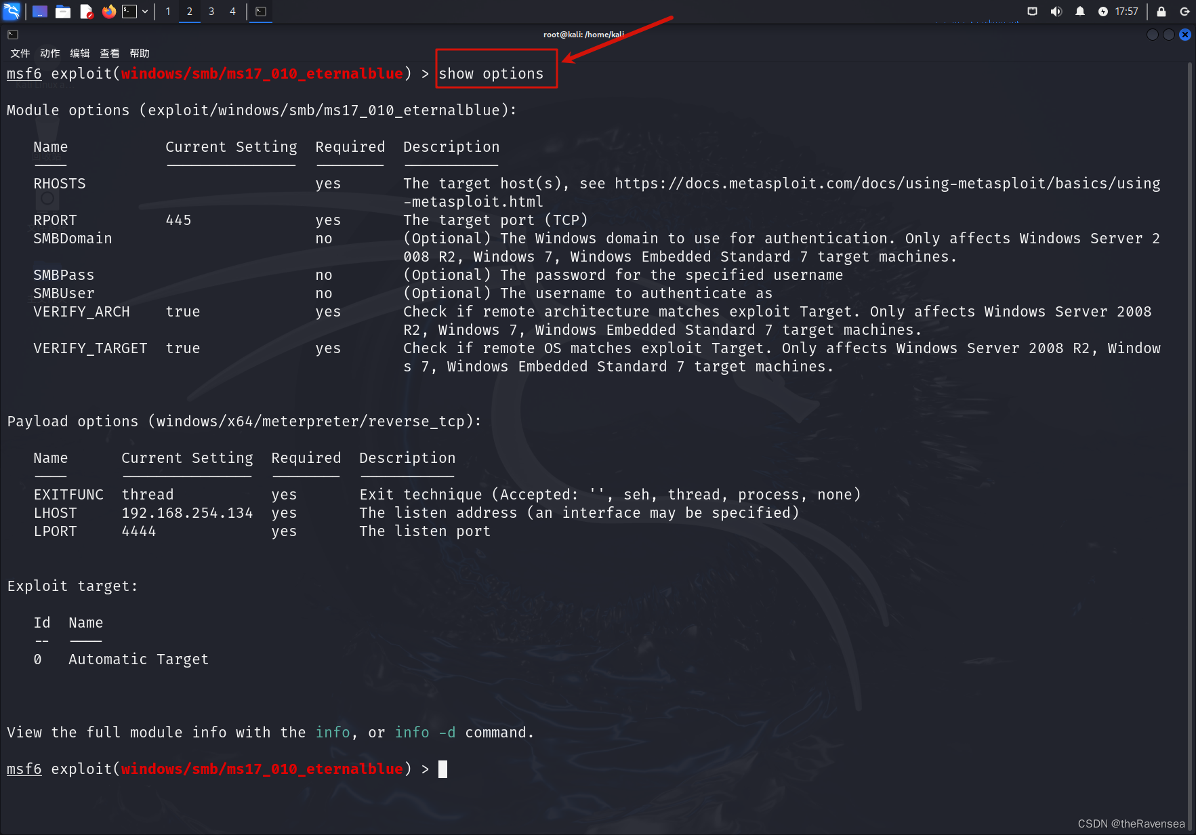
Task: Open the 帮助 menu
Action: (x=140, y=53)
